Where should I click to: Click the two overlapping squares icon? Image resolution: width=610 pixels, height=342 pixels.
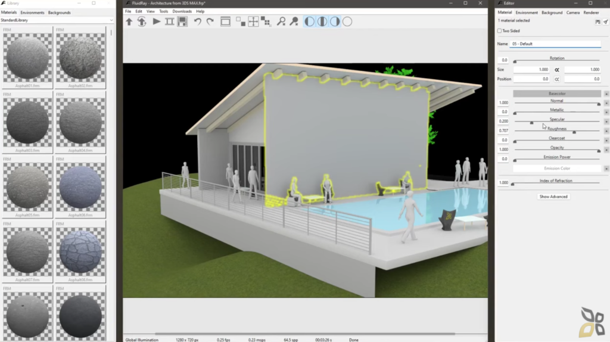point(241,22)
